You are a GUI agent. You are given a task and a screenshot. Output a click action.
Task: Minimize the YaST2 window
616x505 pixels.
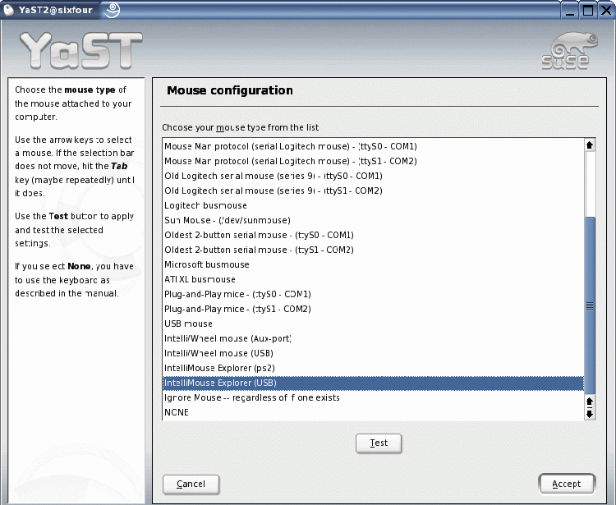[x=570, y=11]
